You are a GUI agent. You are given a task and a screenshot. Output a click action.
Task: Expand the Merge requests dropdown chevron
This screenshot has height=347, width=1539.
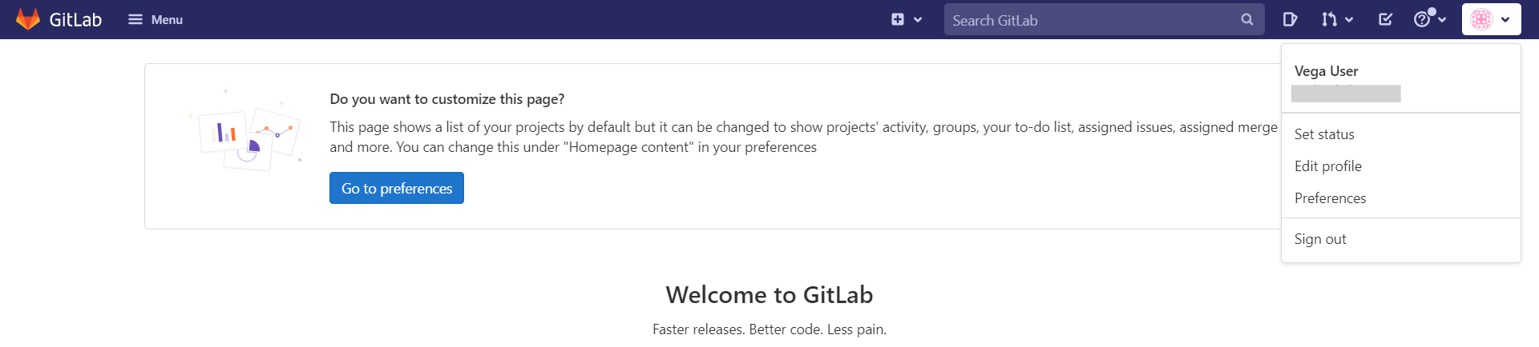coord(1349,20)
